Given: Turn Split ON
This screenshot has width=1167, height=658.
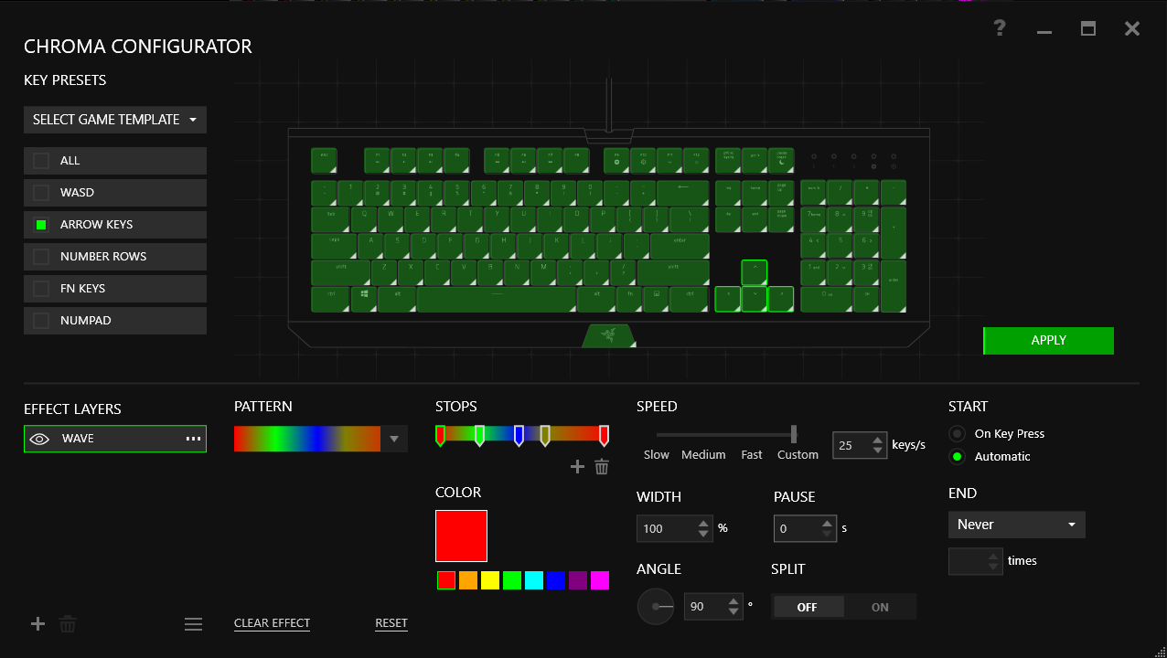Looking at the screenshot, I should pyautogui.click(x=879, y=607).
